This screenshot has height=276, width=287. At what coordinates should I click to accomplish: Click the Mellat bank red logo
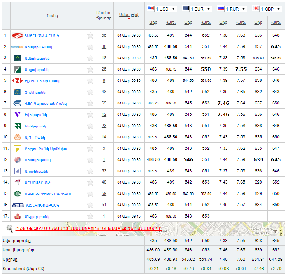tap(18, 216)
